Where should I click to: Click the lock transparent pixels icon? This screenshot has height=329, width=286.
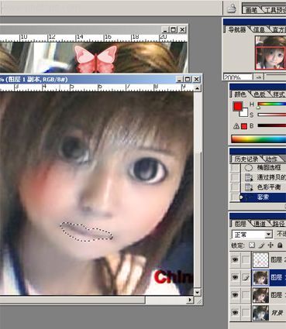coord(252,245)
